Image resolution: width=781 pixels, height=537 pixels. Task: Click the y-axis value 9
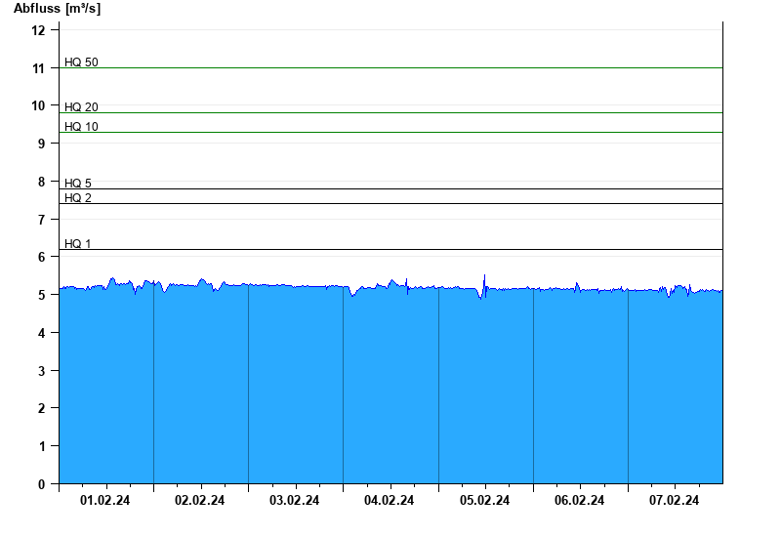coord(41,144)
